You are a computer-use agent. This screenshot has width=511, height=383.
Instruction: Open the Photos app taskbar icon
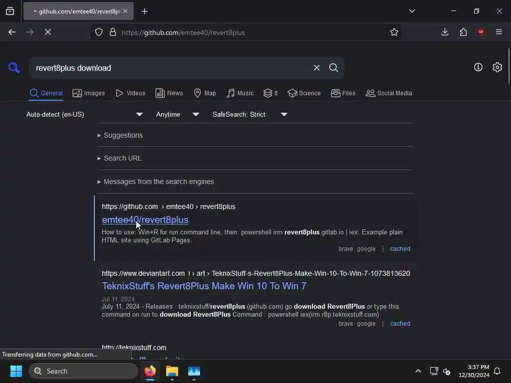[194, 371]
